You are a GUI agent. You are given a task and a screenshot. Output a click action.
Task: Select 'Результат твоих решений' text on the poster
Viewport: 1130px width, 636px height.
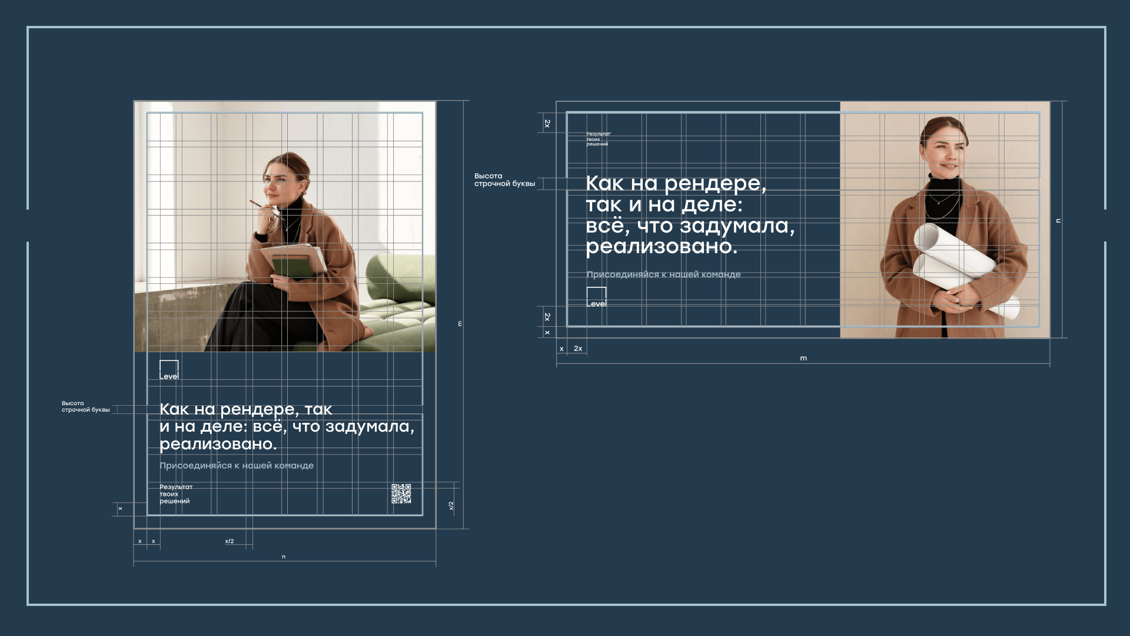pyautogui.click(x=175, y=494)
